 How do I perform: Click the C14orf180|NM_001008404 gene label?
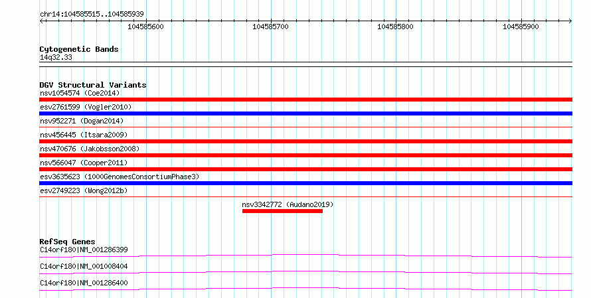tap(84, 266)
